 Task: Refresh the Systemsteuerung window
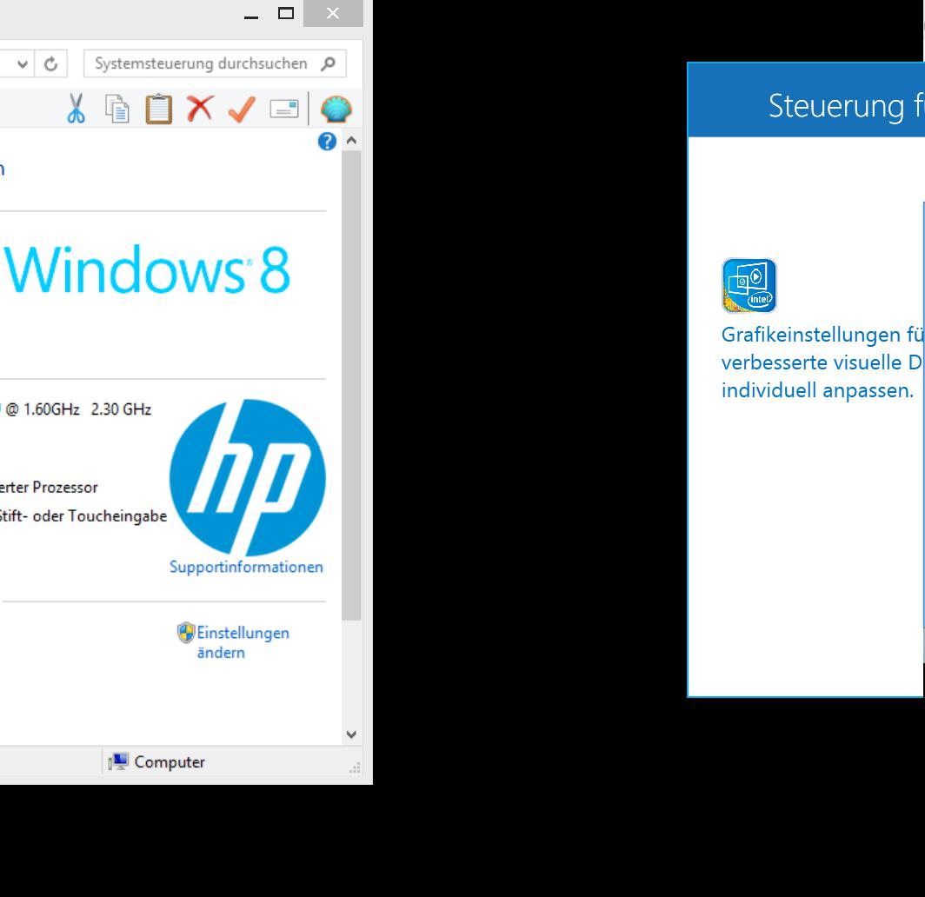point(50,63)
